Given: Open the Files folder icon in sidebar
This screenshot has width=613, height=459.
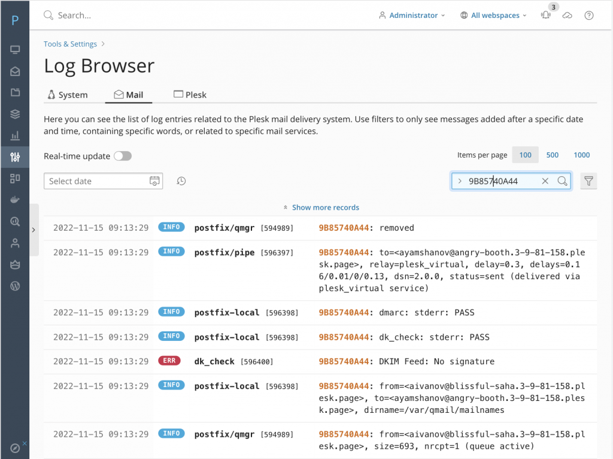Looking at the screenshot, I should (x=15, y=92).
